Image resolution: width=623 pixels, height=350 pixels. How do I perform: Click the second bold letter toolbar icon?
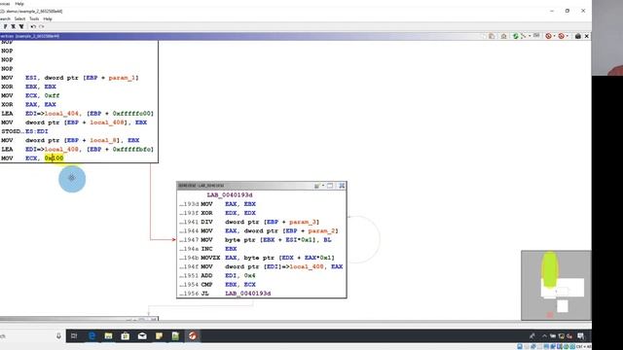click(13, 26)
